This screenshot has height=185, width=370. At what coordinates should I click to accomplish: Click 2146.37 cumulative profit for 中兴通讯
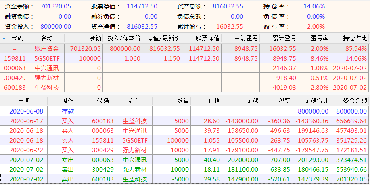tap(284, 68)
